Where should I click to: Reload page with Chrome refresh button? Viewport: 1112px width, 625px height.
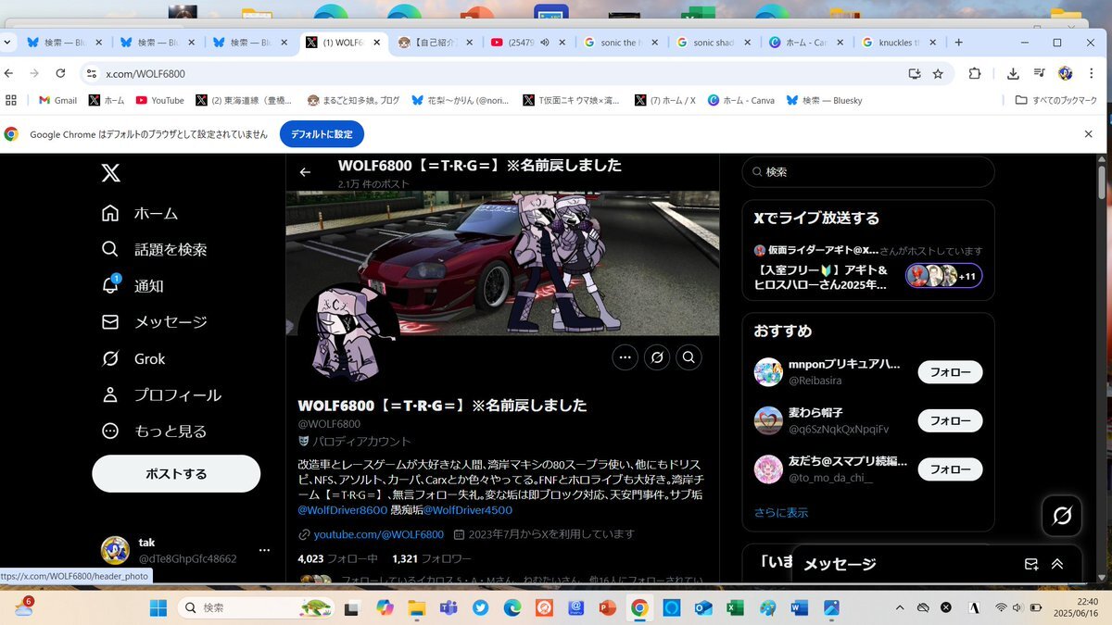(x=60, y=73)
